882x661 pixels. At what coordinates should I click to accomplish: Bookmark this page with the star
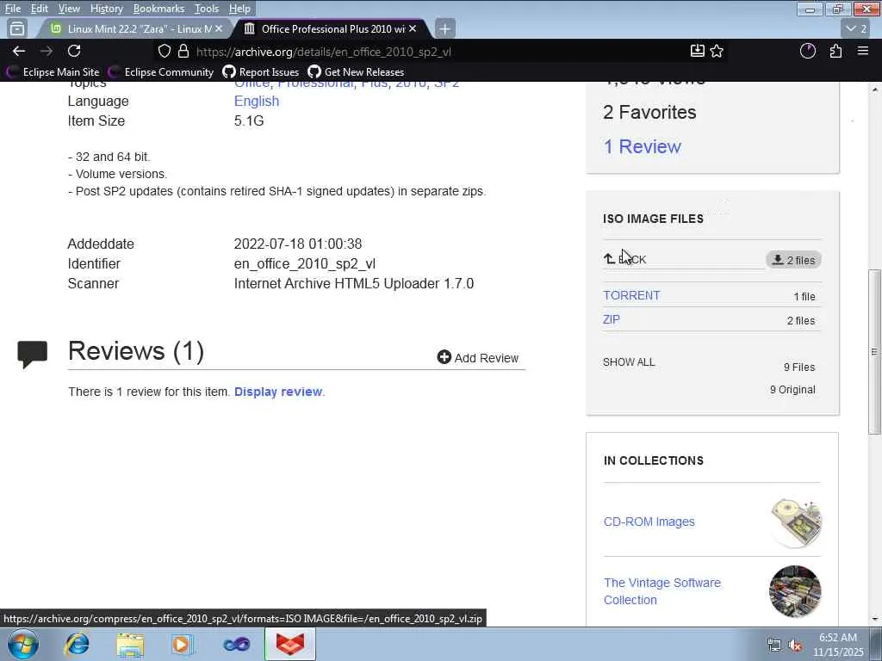click(717, 51)
